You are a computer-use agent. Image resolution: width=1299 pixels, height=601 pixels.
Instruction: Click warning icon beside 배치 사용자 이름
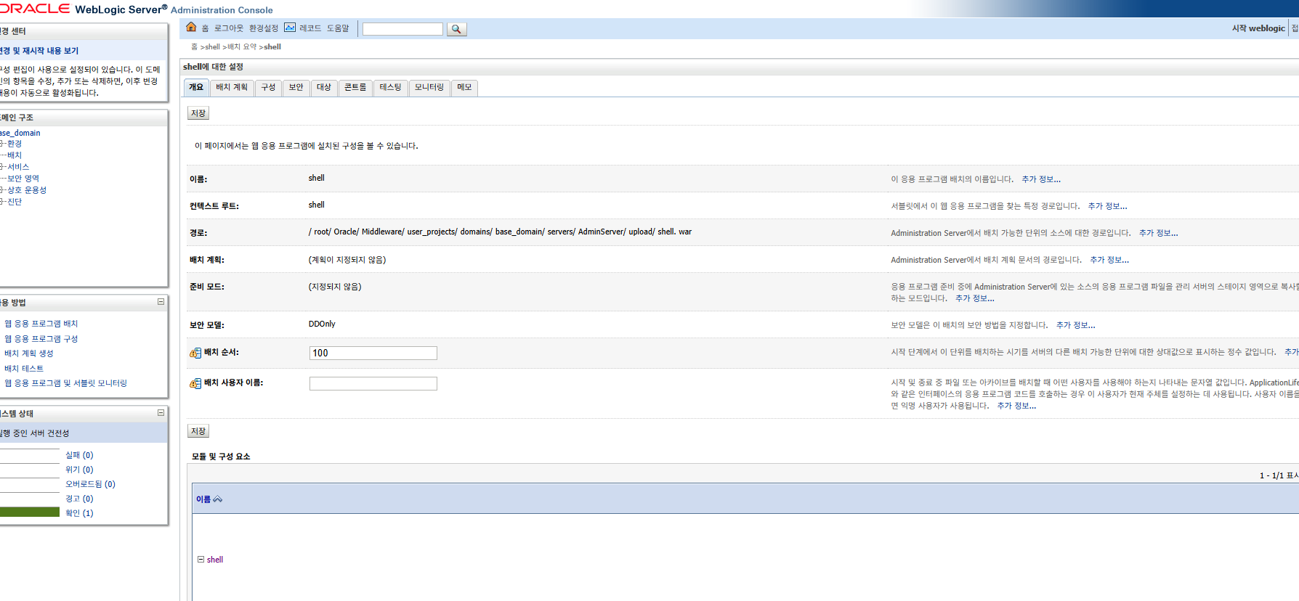tap(195, 383)
